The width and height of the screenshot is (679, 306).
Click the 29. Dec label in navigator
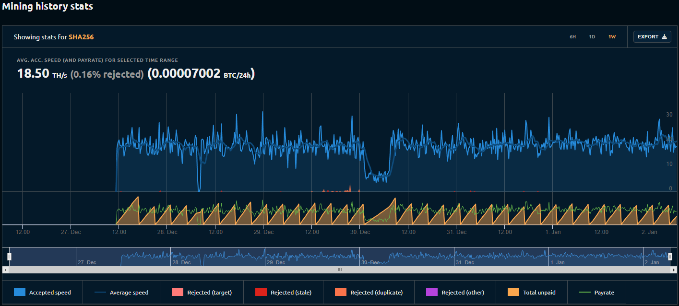(x=276, y=262)
